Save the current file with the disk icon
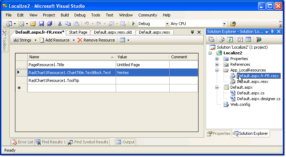The height and width of the screenshot is (157, 286). coord(41,24)
